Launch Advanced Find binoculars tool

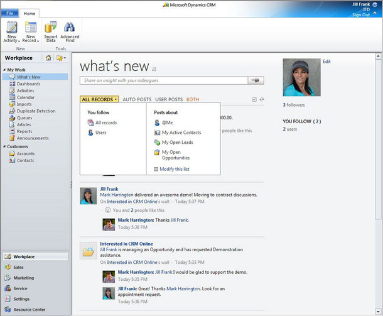coord(70,32)
